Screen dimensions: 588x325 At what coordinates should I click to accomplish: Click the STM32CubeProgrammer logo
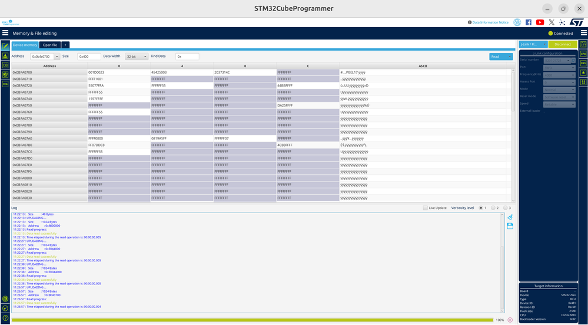tap(11, 22)
